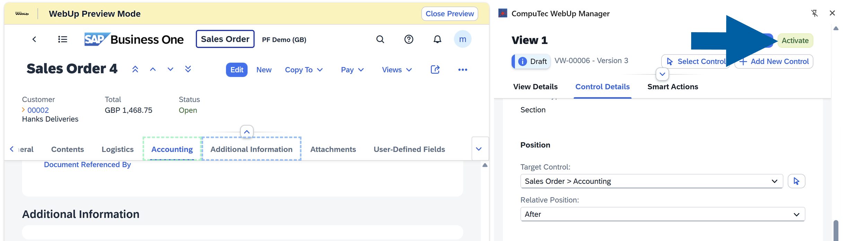Go to previous record up arrow
The image size is (845, 241).
153,69
